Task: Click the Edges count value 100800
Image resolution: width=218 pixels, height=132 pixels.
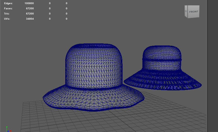Action: coord(29,3)
